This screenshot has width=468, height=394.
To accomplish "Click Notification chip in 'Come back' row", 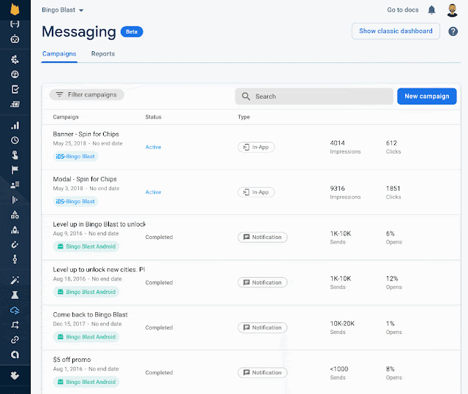I will [x=263, y=327].
